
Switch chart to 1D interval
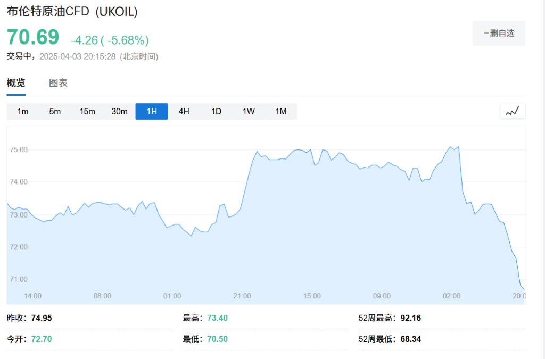tap(216, 112)
